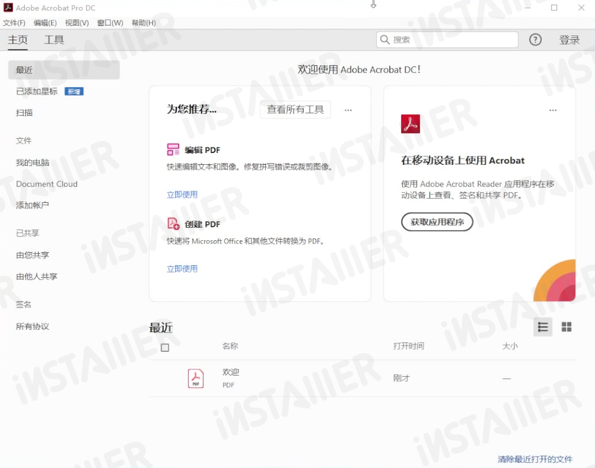The width and height of the screenshot is (595, 468).
Task: Click 清除最近打开的文件 link
Action: pos(535,460)
